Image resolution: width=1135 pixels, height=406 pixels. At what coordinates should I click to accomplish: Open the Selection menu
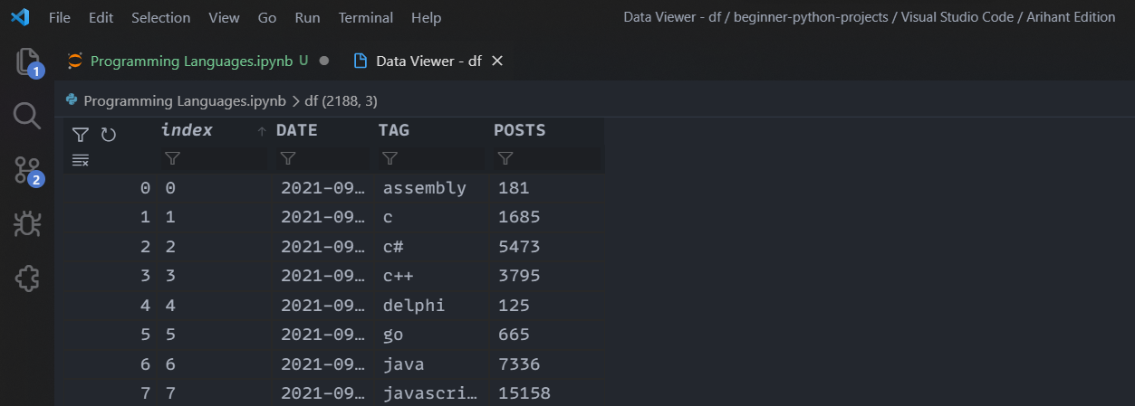160,17
